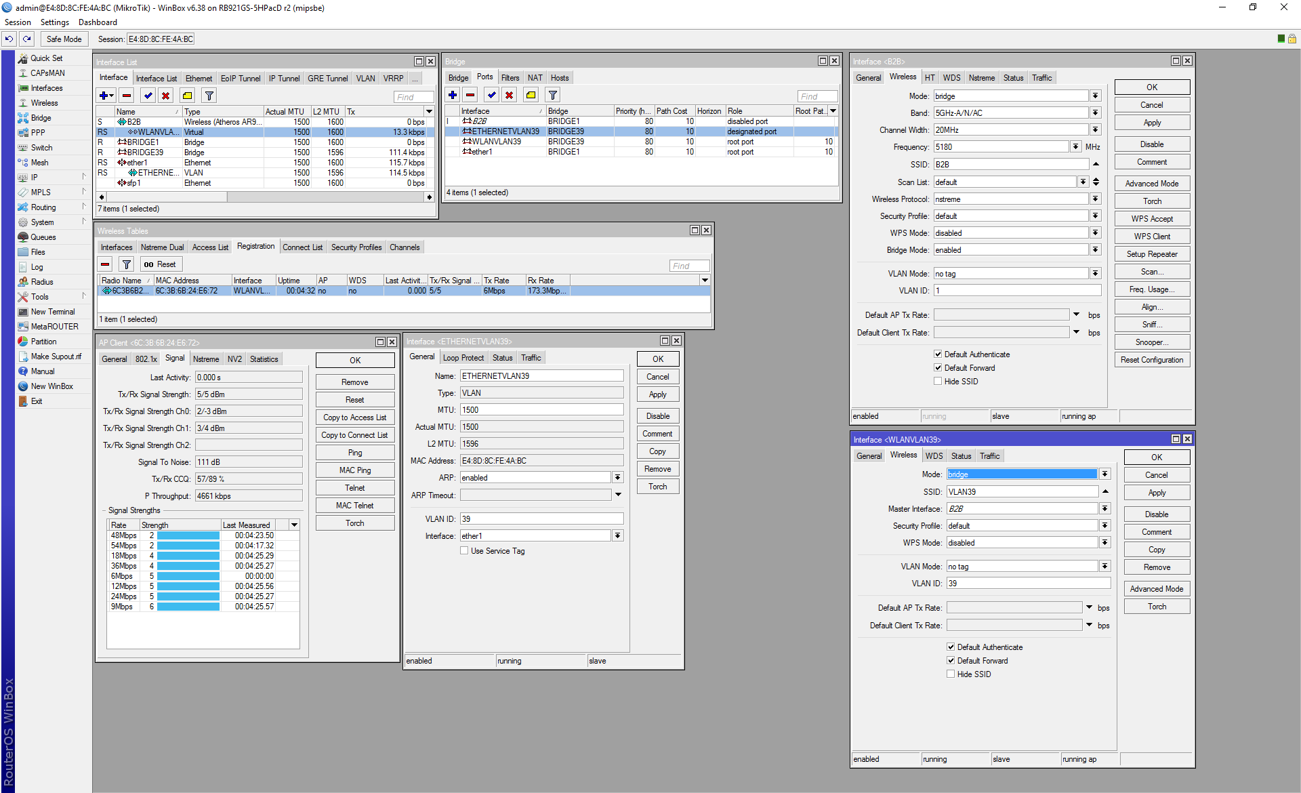
Task: Click the blue checkmark enable icon in Interface List
Action: click(x=148, y=96)
